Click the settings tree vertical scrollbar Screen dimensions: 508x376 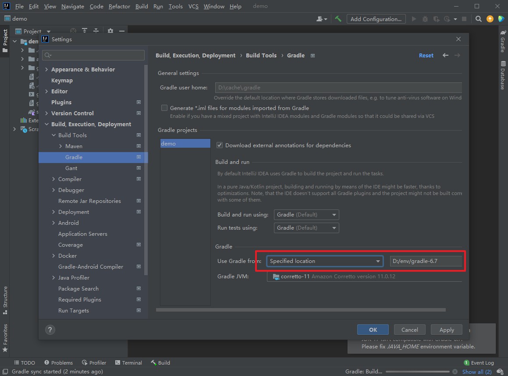click(146, 170)
